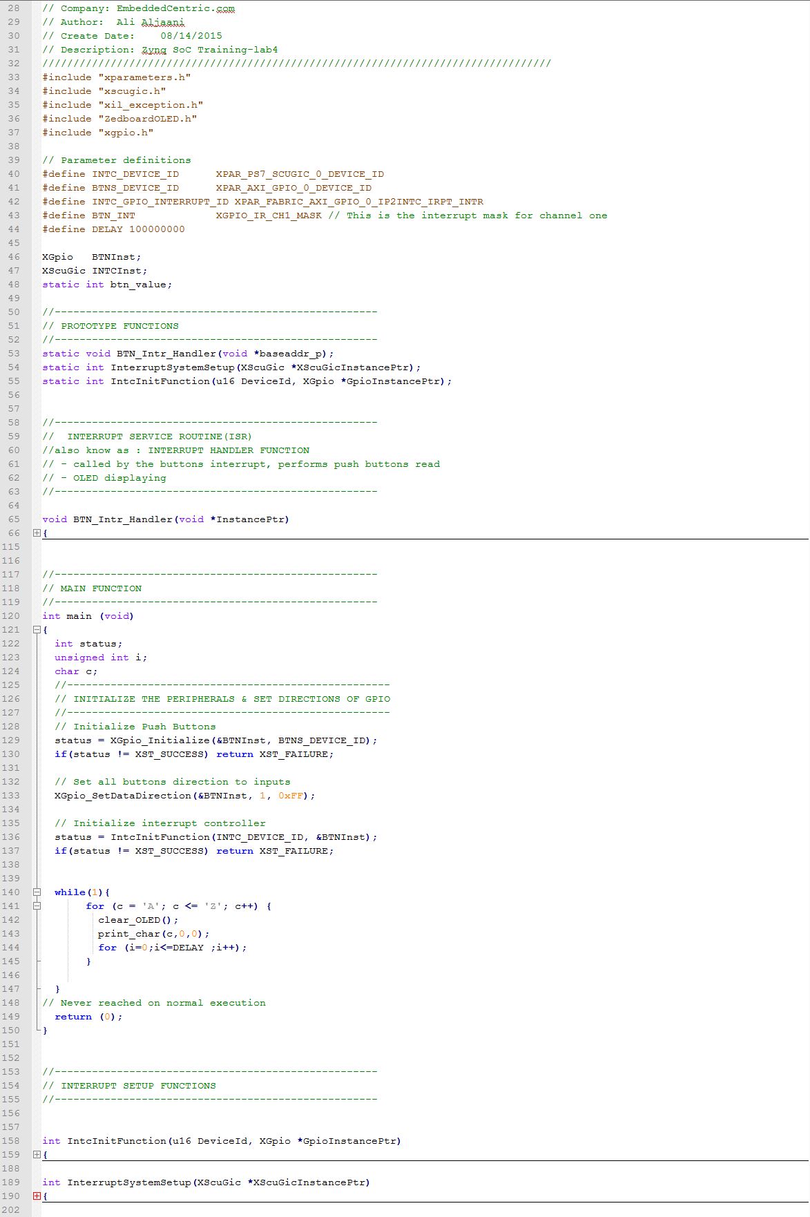Click the static int btn_value; line
Viewport: 810px width, 1217px height.
point(107,285)
